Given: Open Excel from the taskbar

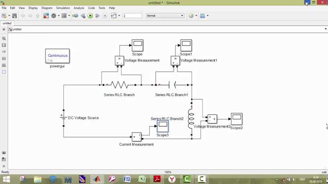Looking at the screenshot, I should (142, 179).
